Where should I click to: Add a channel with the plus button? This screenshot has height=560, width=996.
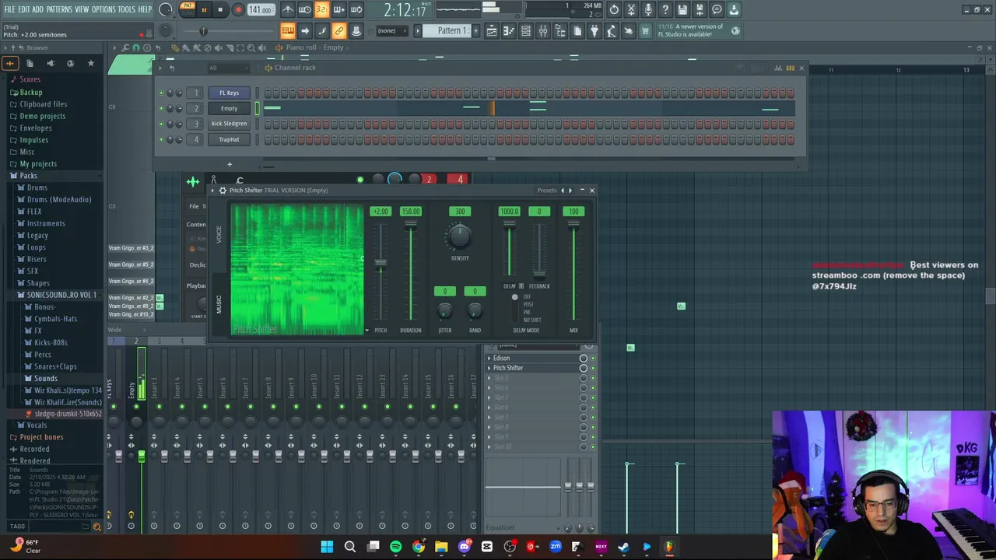[230, 164]
